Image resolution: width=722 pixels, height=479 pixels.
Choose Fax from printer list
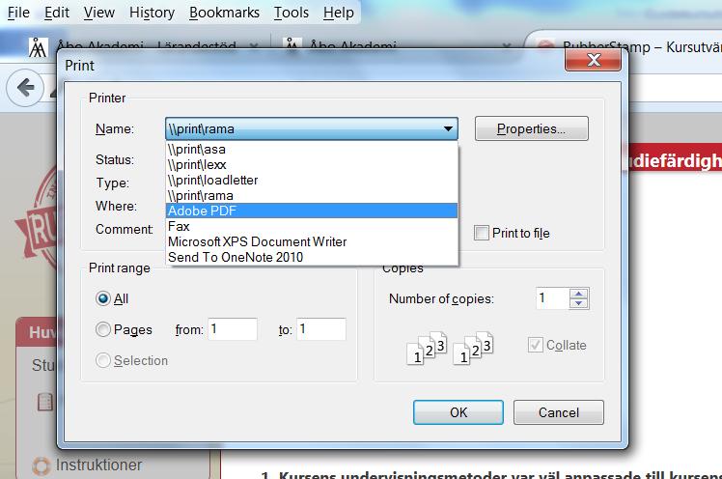pyautogui.click(x=312, y=226)
